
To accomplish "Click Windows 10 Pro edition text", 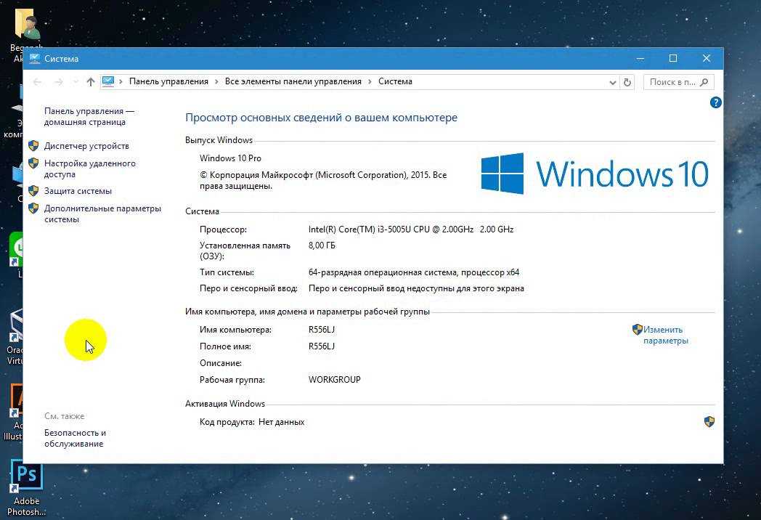I will [230, 158].
